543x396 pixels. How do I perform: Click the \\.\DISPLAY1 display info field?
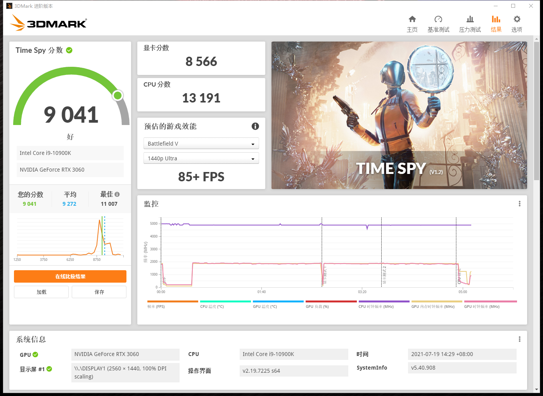point(125,373)
